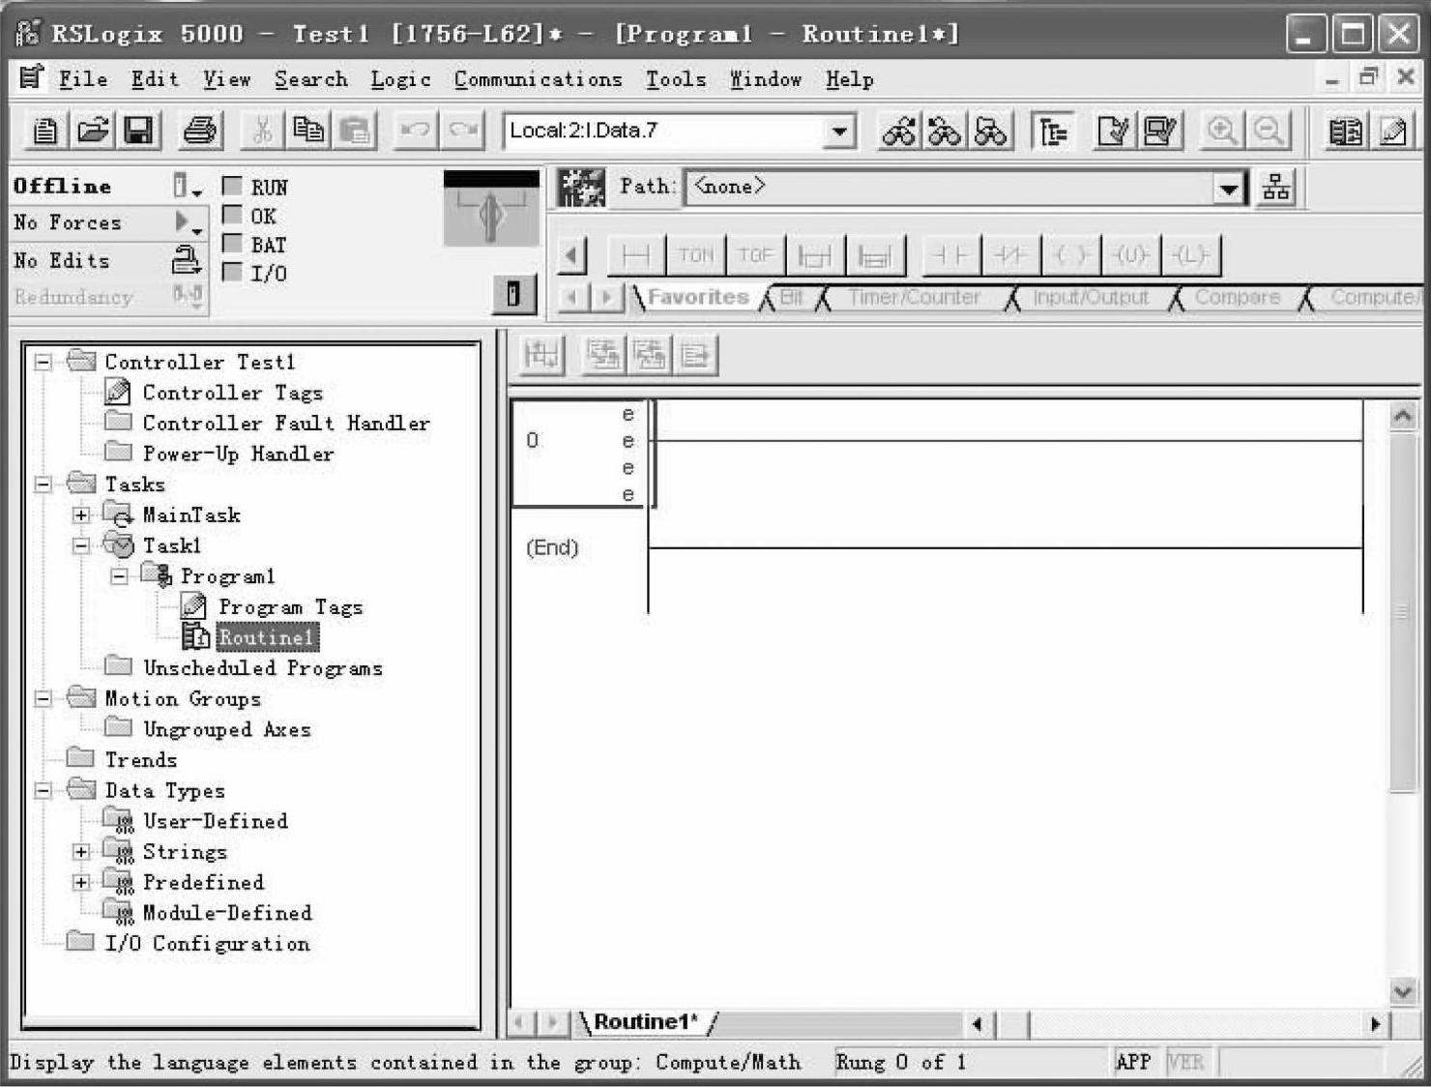Undo the last action

[x=416, y=131]
